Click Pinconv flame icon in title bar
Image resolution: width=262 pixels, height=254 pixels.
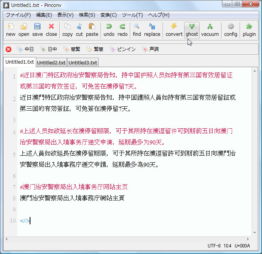click(6, 5)
